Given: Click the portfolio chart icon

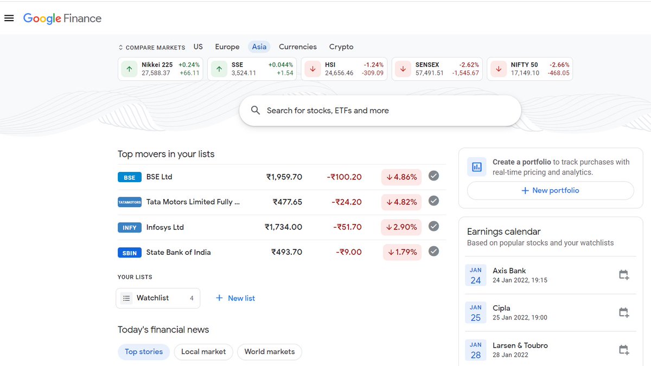Looking at the screenshot, I should (x=477, y=167).
